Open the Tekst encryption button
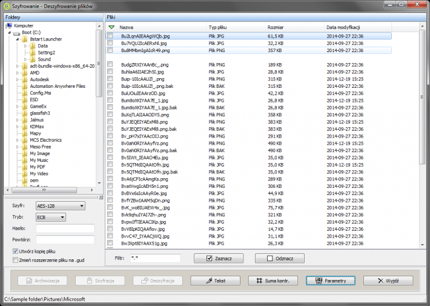The height and width of the screenshot is (306, 430). (x=215, y=281)
